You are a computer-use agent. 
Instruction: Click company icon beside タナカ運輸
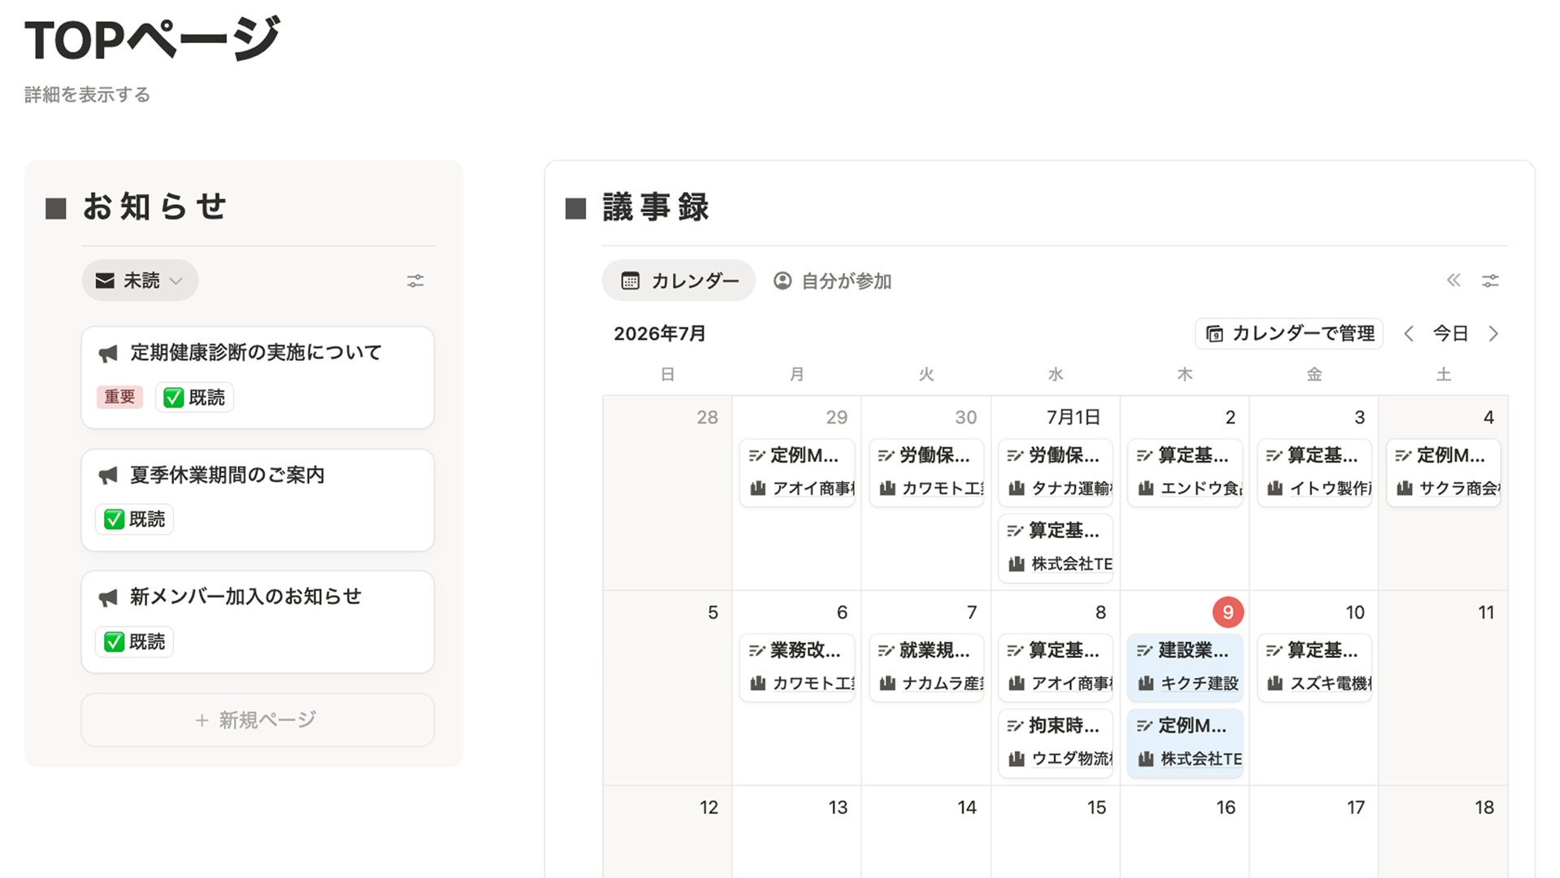[1016, 488]
